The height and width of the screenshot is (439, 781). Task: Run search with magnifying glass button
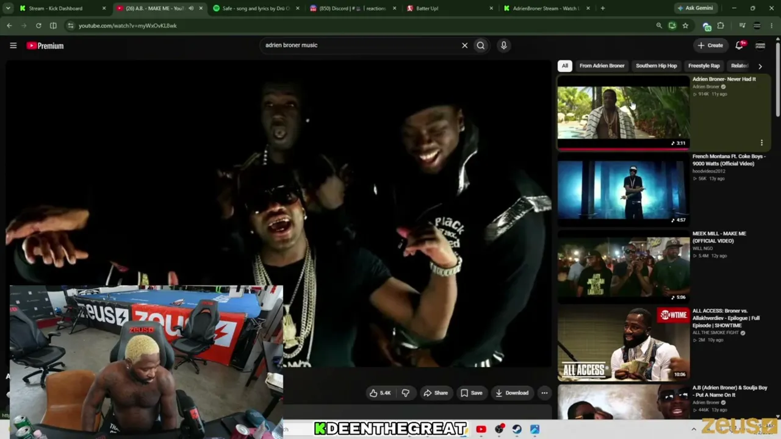pos(481,45)
